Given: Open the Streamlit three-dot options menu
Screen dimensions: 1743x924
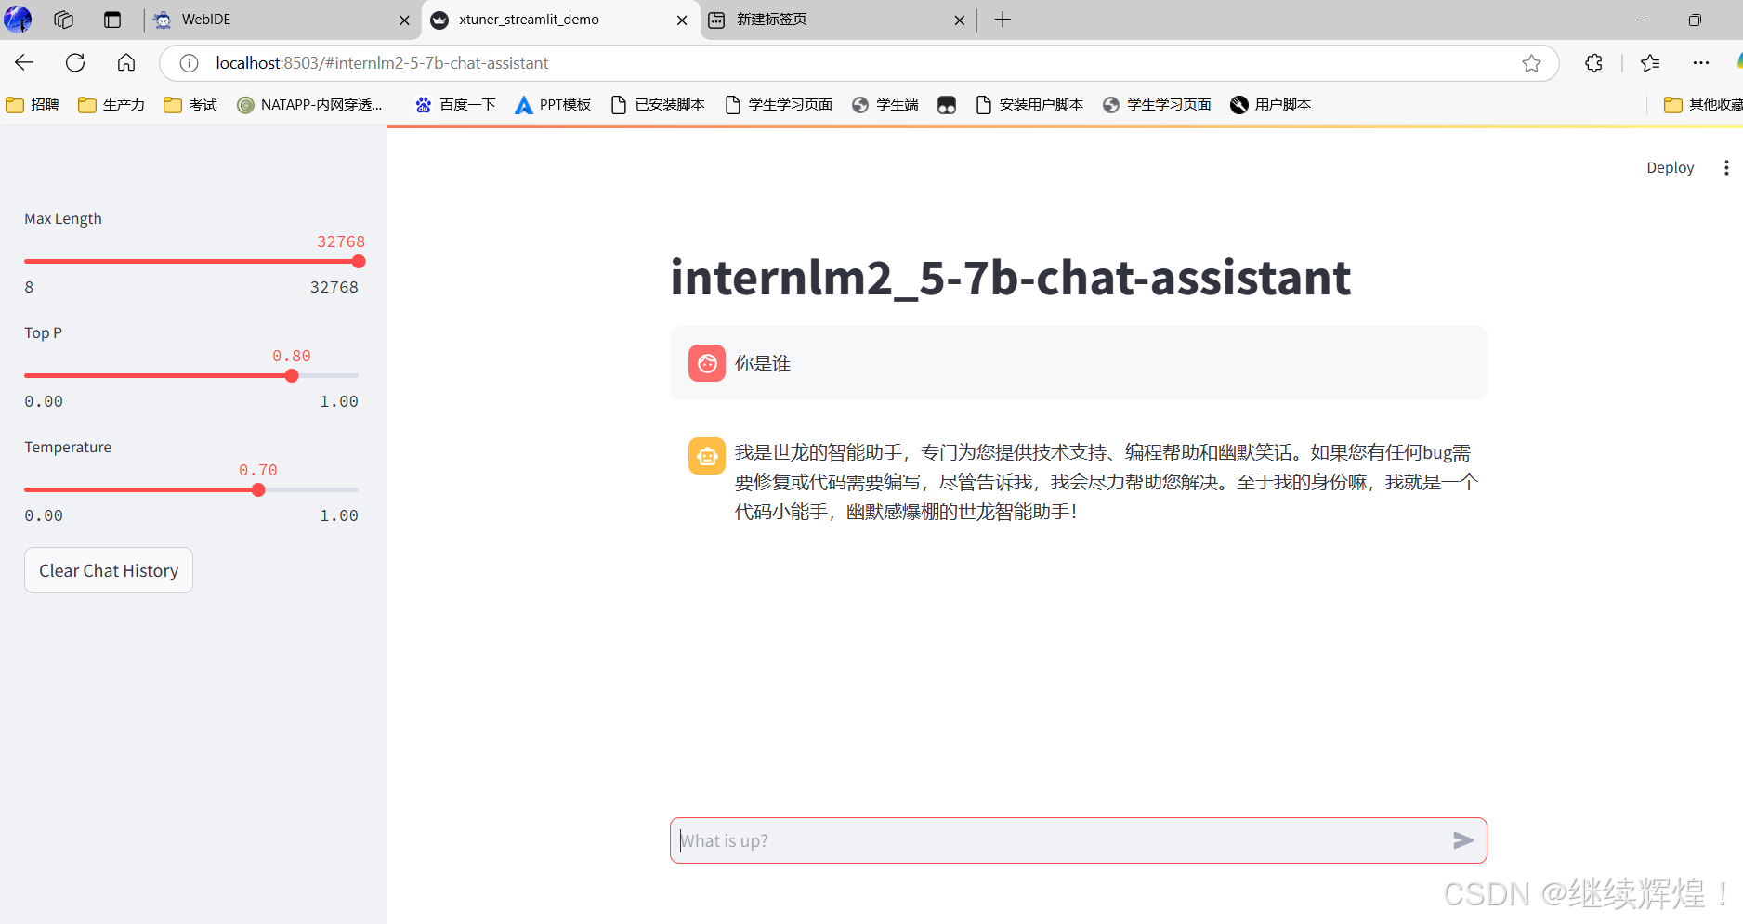Looking at the screenshot, I should tap(1725, 167).
